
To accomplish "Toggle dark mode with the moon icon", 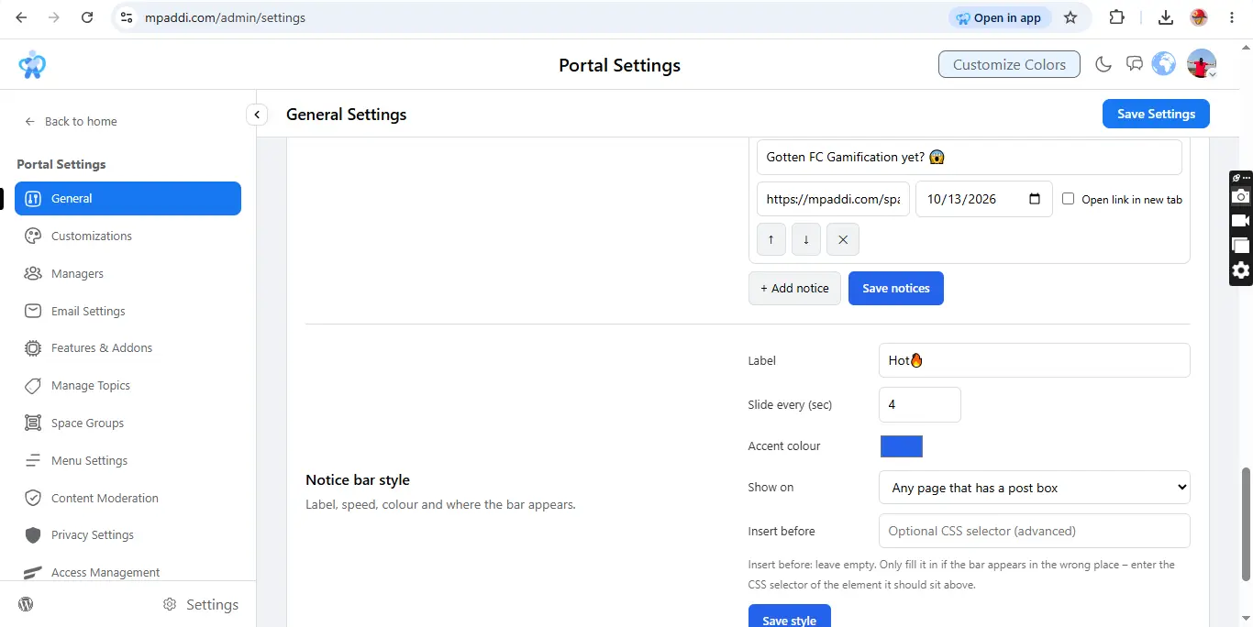I will click(x=1103, y=64).
